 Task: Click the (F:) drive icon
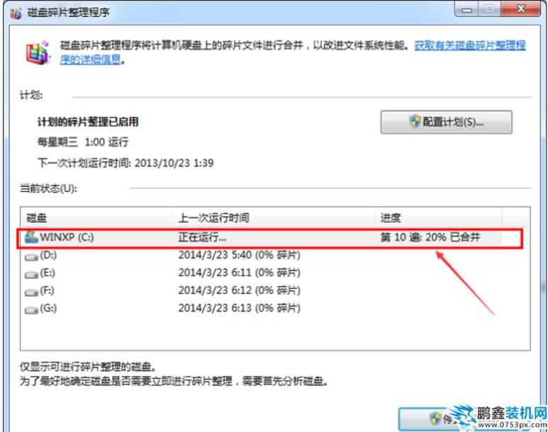(x=31, y=292)
